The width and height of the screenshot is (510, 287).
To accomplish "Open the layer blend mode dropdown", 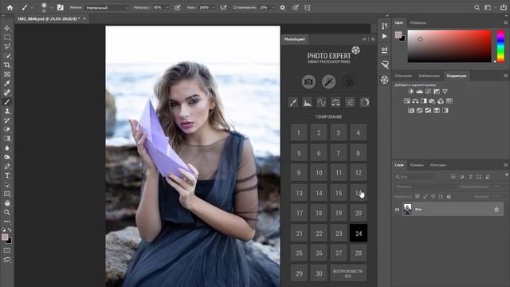I will click(425, 187).
